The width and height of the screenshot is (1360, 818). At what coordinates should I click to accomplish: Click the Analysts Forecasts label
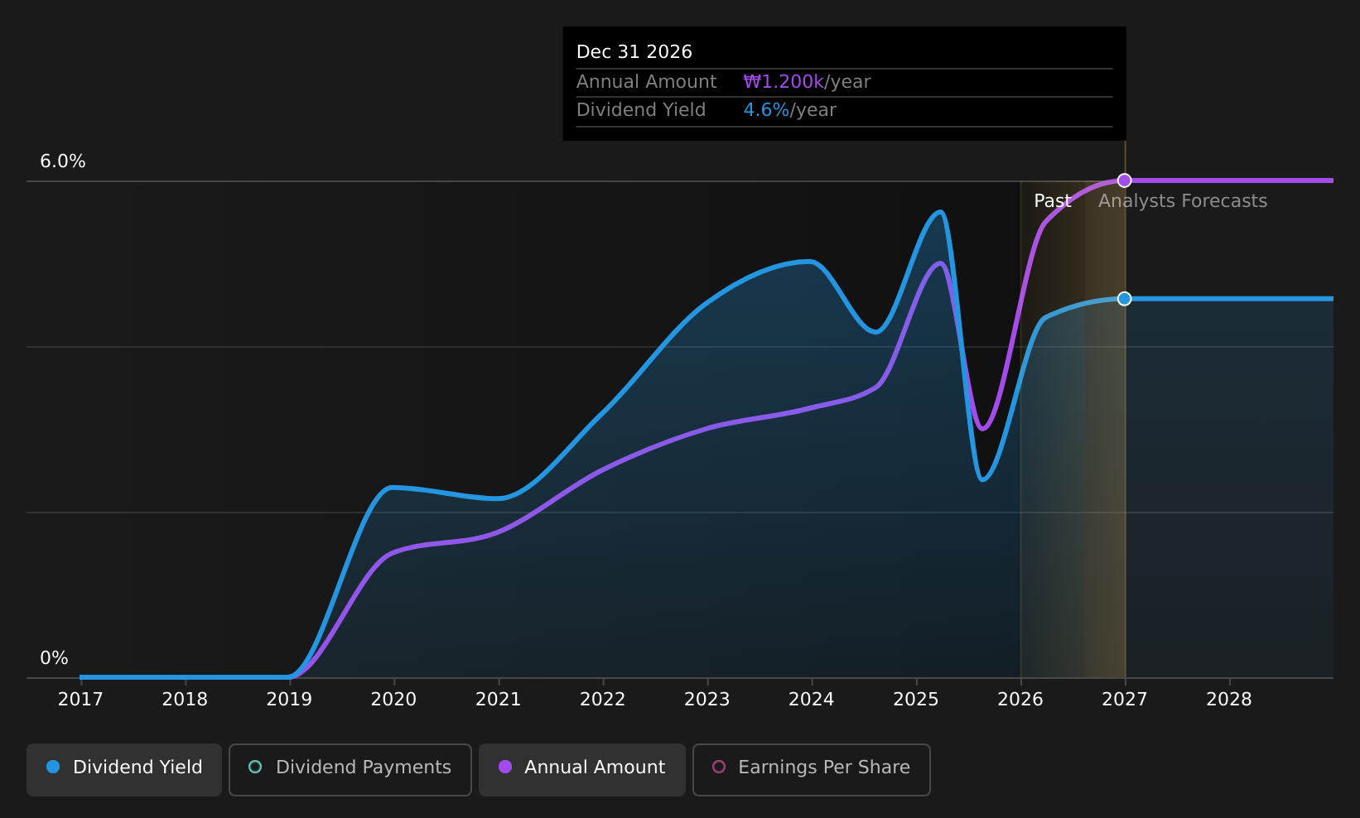tap(1183, 201)
